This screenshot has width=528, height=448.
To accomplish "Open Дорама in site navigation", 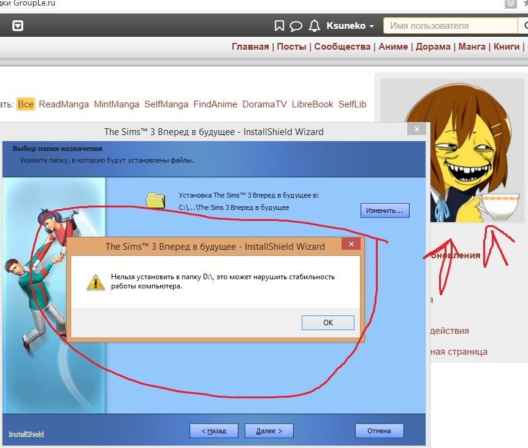I will click(433, 47).
